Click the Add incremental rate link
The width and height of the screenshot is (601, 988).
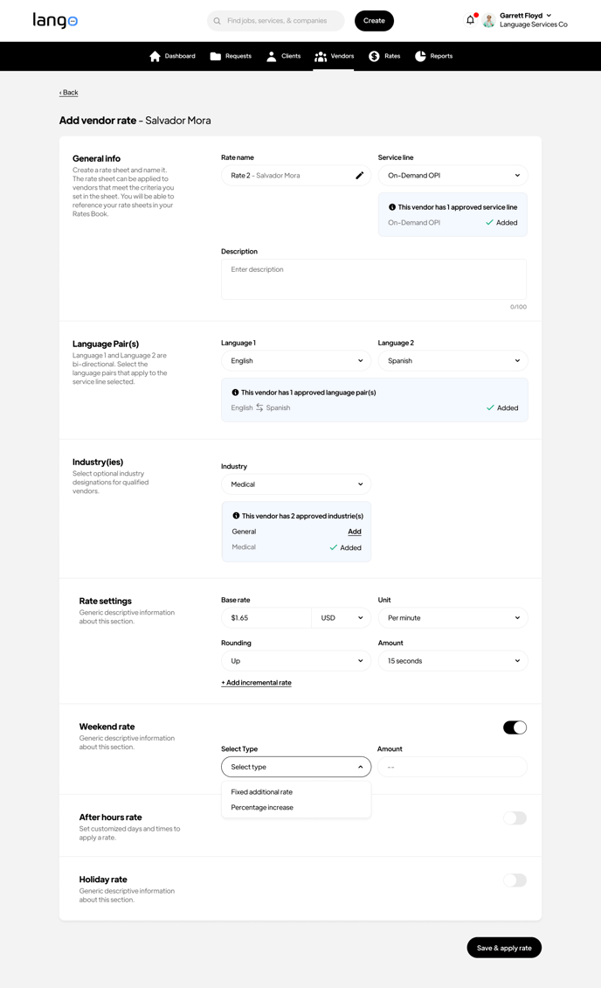point(256,683)
